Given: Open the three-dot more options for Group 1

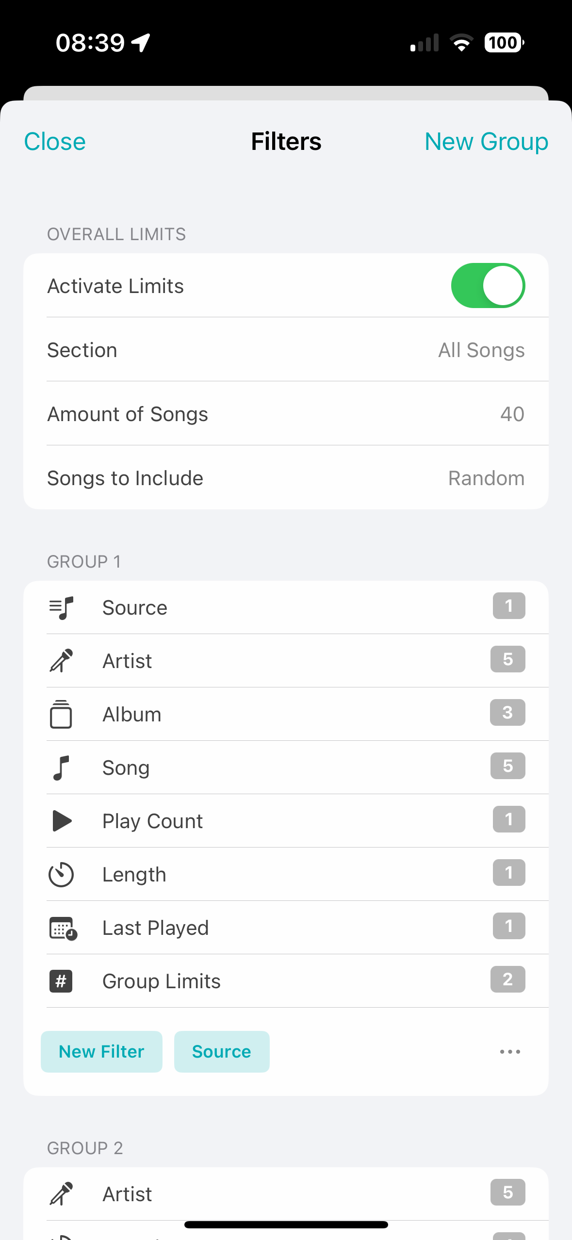Looking at the screenshot, I should coord(510,1052).
